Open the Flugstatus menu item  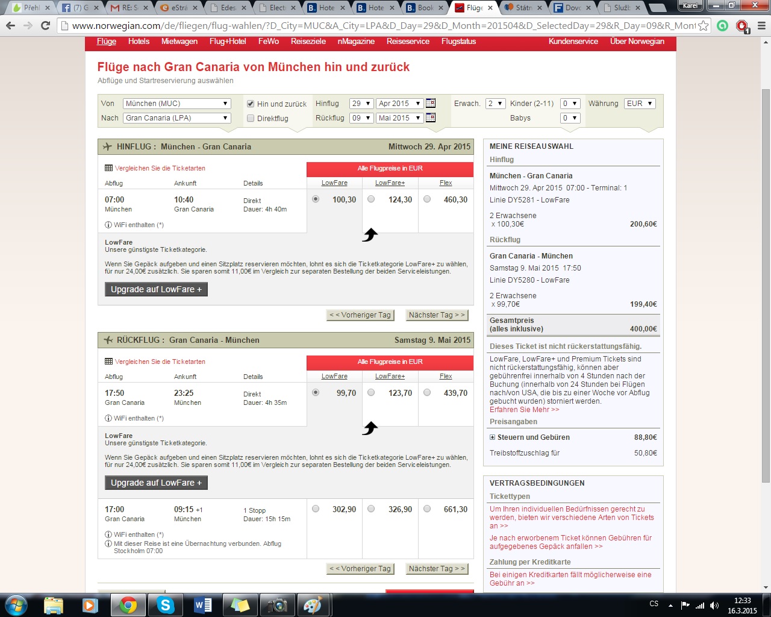(x=458, y=42)
